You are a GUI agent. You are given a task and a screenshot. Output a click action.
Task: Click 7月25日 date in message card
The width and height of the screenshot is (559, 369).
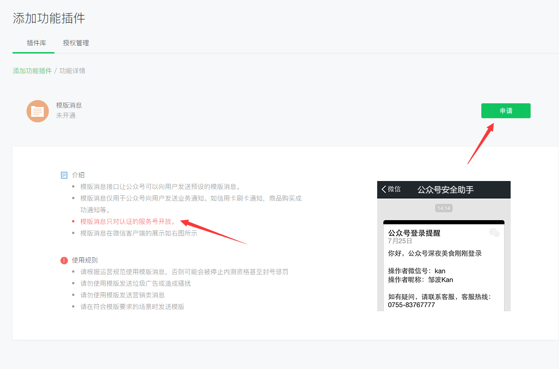[400, 241]
